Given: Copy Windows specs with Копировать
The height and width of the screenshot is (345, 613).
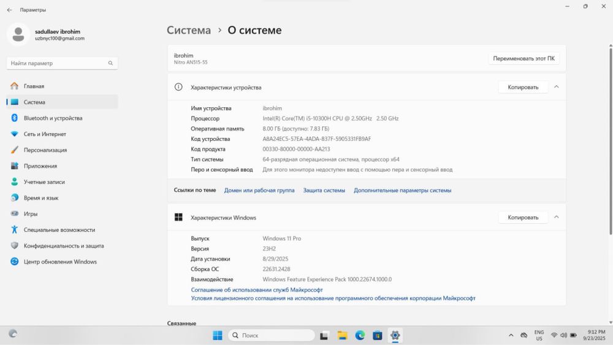Looking at the screenshot, I should (523, 218).
